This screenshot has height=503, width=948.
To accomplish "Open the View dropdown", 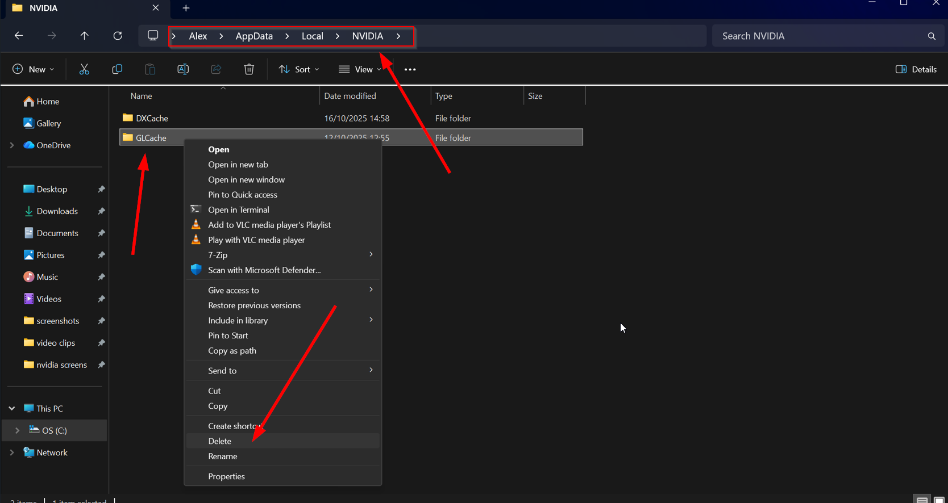I will 360,69.
